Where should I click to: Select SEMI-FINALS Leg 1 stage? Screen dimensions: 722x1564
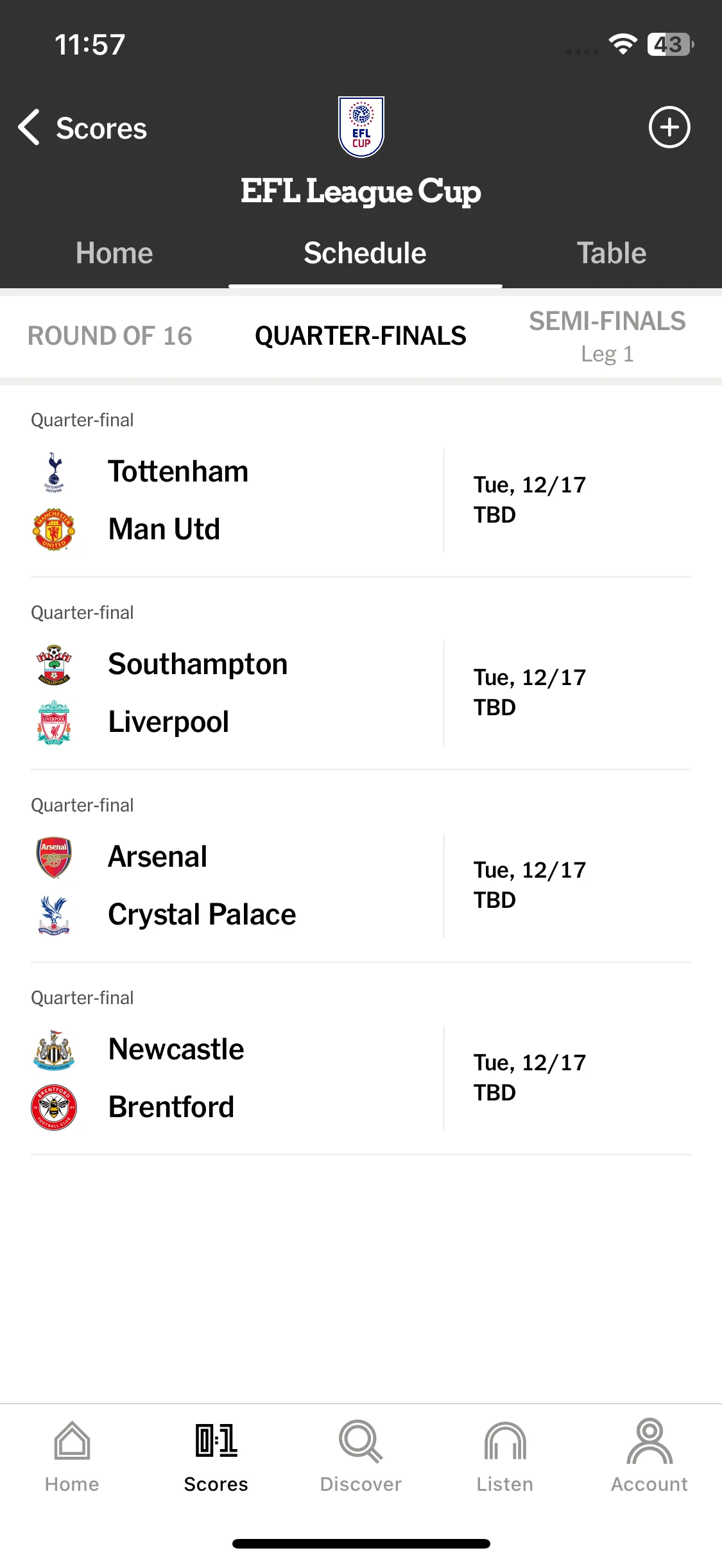(x=607, y=336)
